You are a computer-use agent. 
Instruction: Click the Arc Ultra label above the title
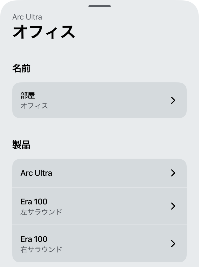click(x=27, y=17)
